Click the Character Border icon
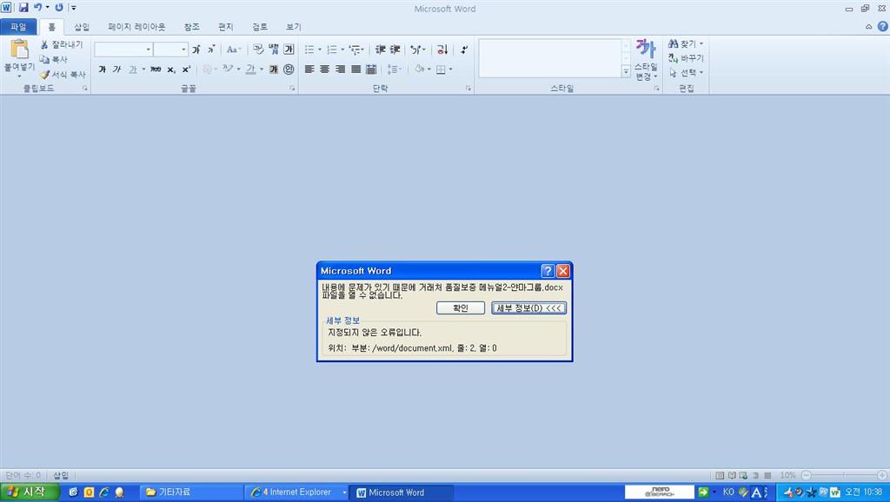 (289, 50)
